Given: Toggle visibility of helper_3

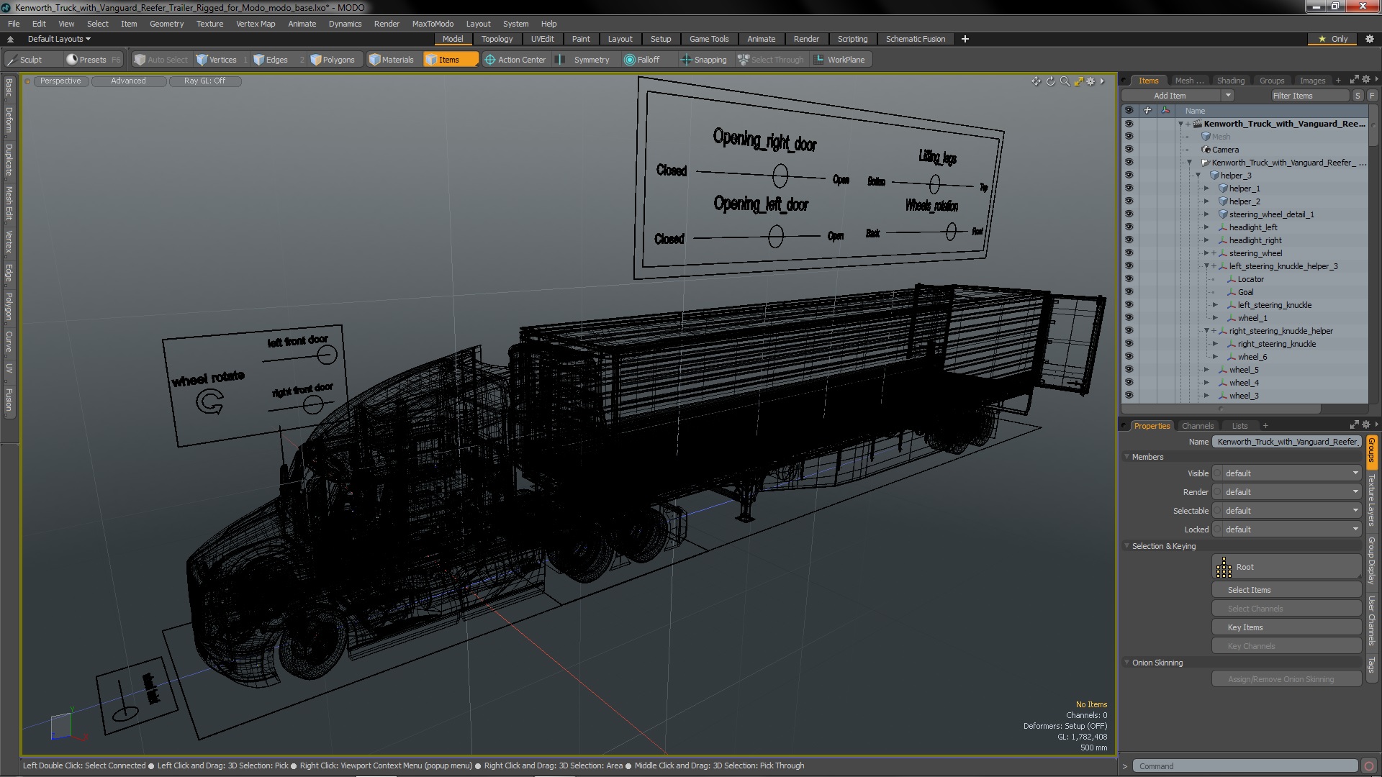Looking at the screenshot, I should [1129, 176].
